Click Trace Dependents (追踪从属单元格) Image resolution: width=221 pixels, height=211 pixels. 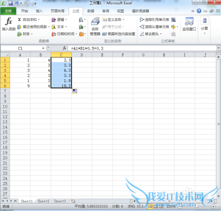coord(154,27)
